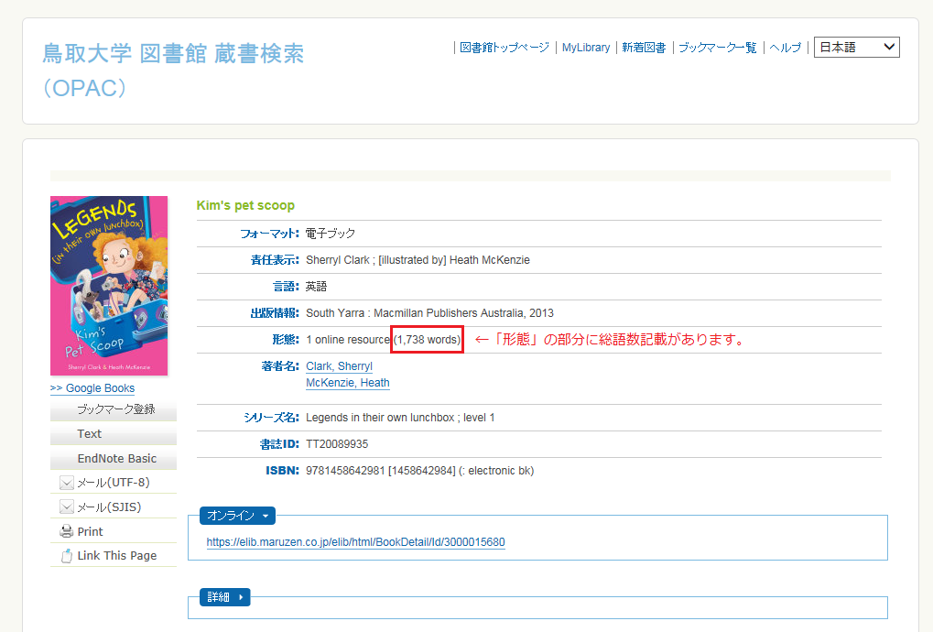Open the language dropdown showing 日本語

click(856, 48)
